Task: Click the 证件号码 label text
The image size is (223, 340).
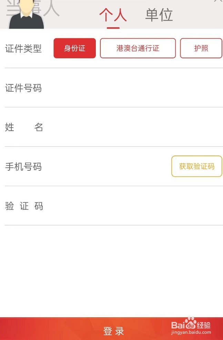Action: 23,88
